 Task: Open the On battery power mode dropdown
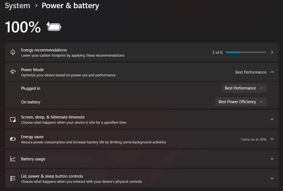[241, 102]
